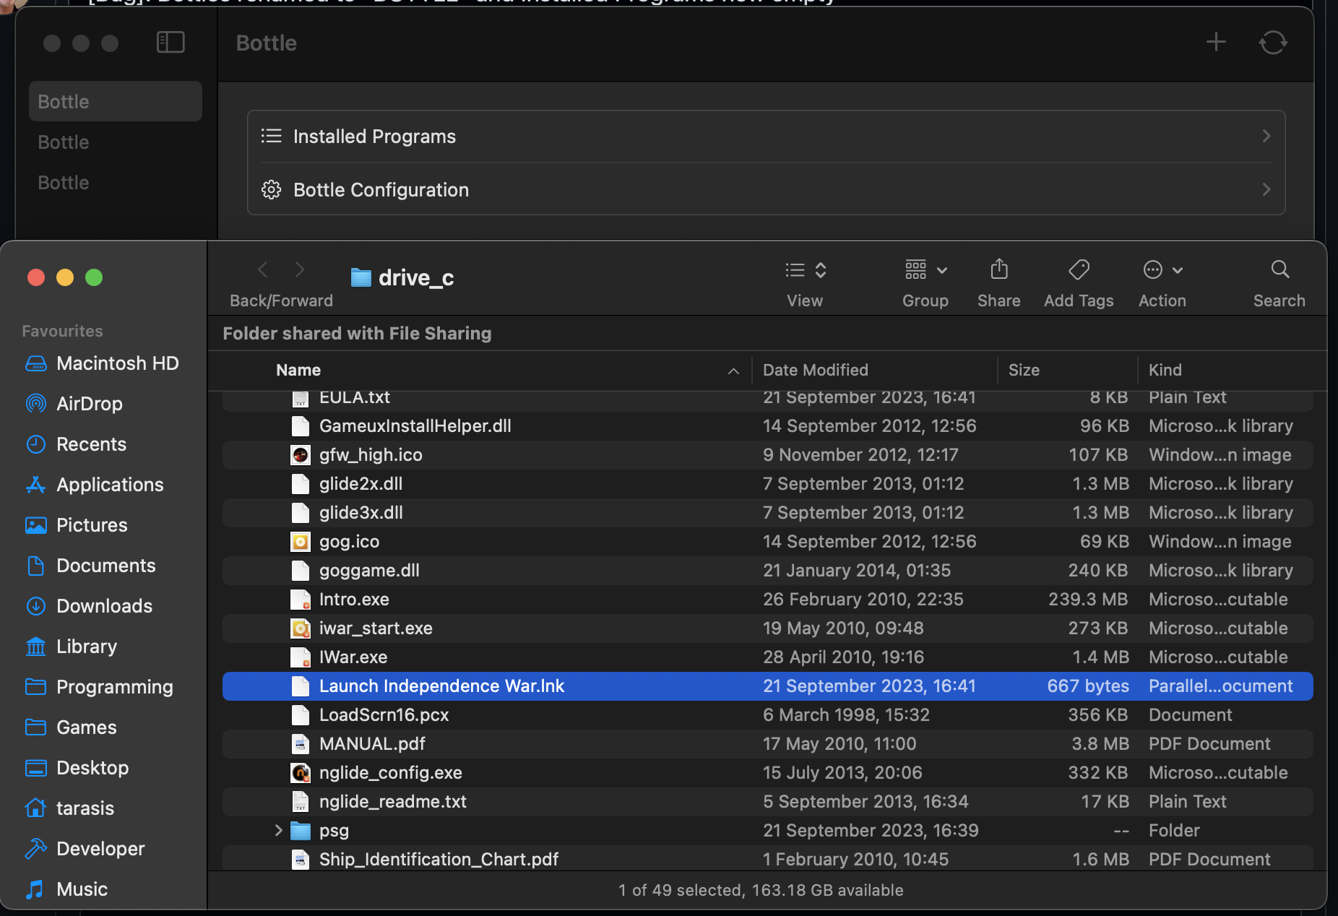Expand the psg folder disclosure triangle
Image resolution: width=1338 pixels, height=916 pixels.
tap(278, 831)
